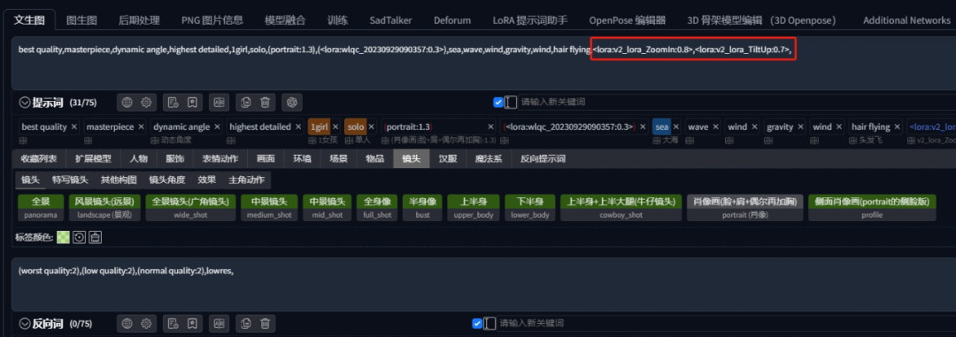Delete the 'solo' tag via X
Viewport: 956px width, 337px height.
pos(371,127)
